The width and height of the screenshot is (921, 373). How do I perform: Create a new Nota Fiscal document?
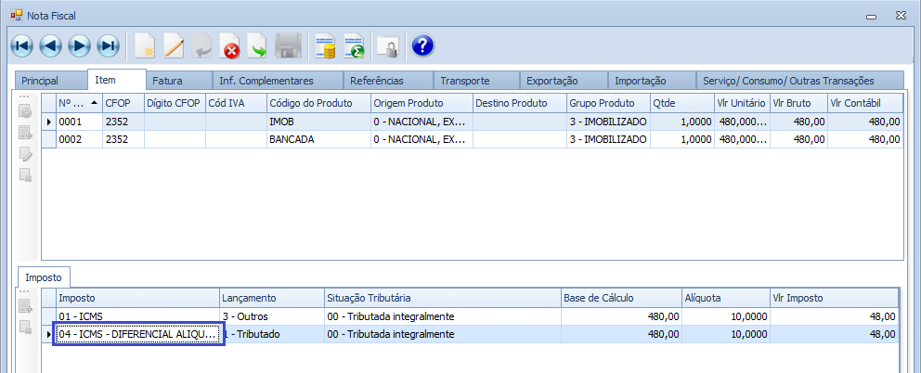coord(145,45)
